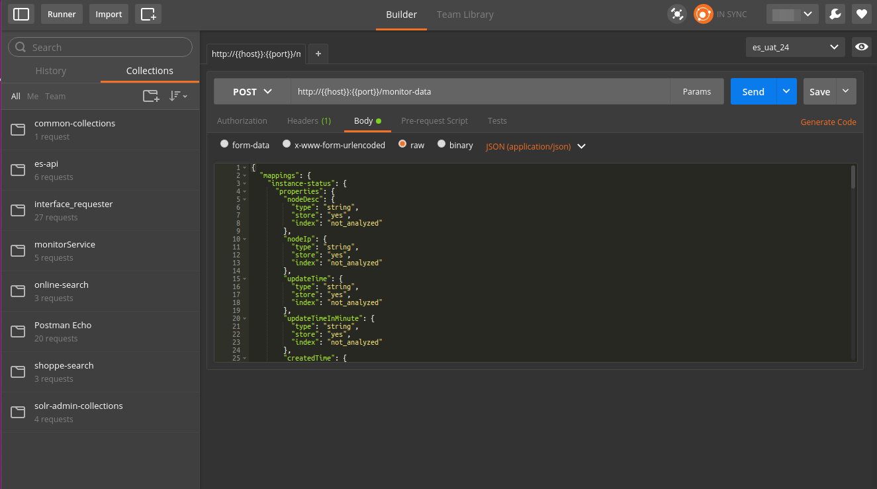Select the Postman Echo collection name

pyautogui.click(x=63, y=325)
